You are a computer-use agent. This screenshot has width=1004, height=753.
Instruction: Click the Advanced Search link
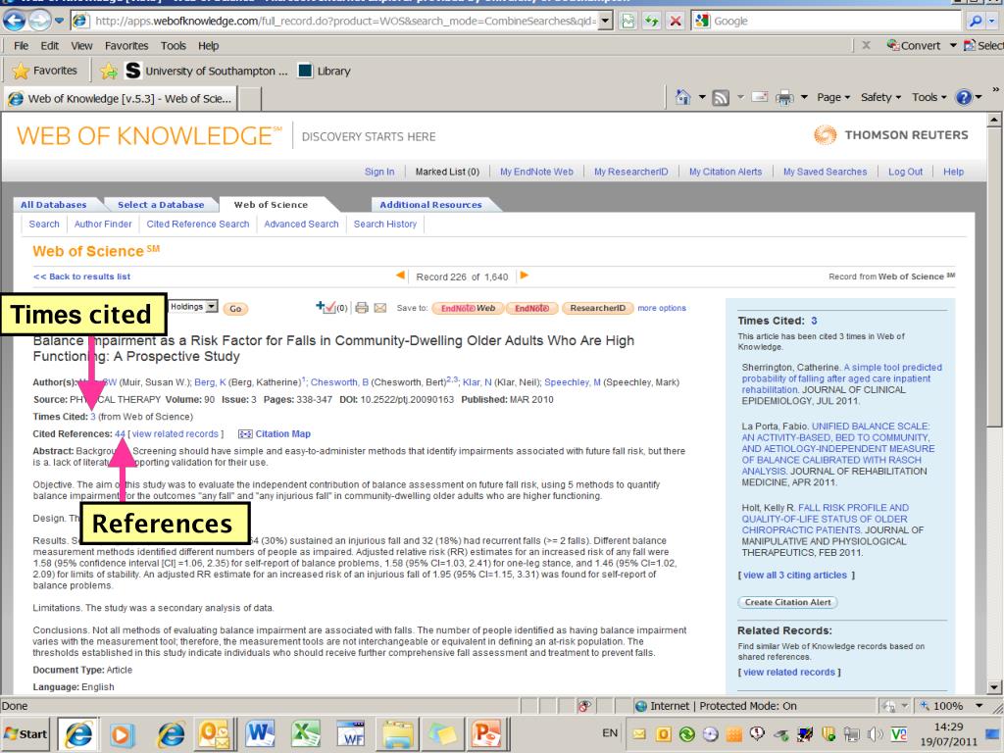click(x=301, y=225)
